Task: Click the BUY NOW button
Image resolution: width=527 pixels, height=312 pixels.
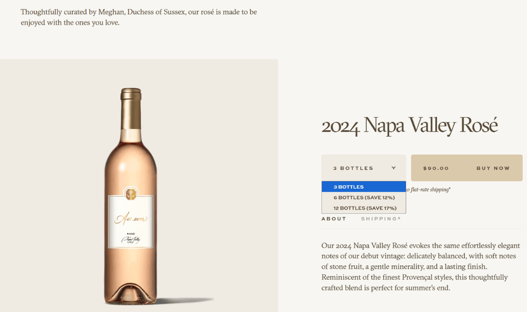Action: point(493,168)
